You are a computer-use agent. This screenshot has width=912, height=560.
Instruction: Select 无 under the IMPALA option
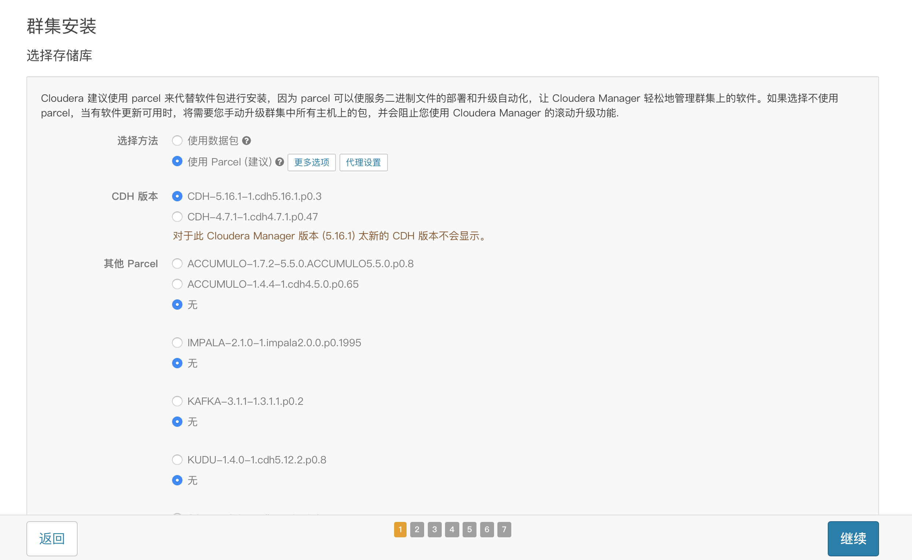tap(177, 363)
